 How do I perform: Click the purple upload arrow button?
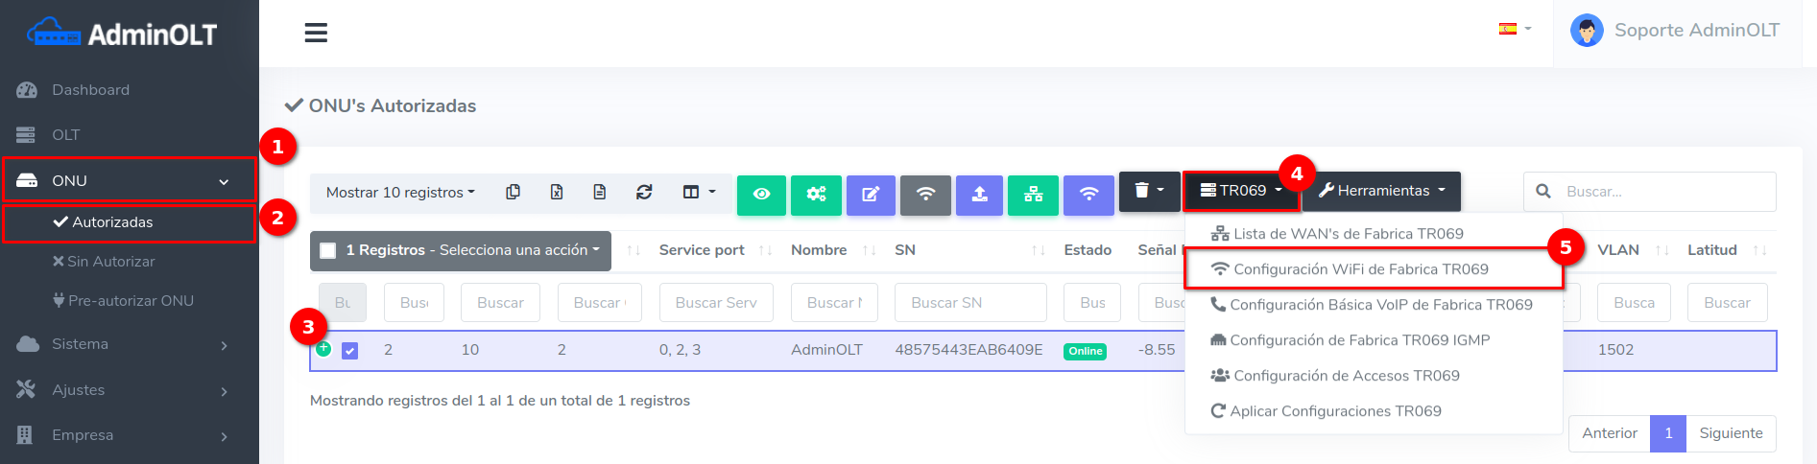(x=979, y=194)
